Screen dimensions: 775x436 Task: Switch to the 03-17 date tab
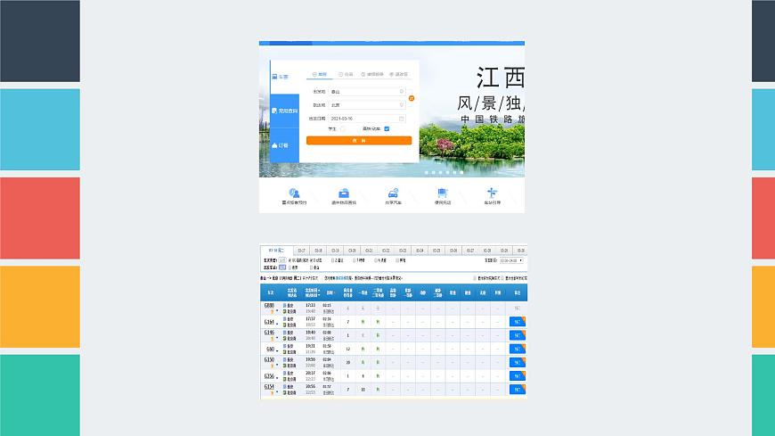click(x=301, y=251)
